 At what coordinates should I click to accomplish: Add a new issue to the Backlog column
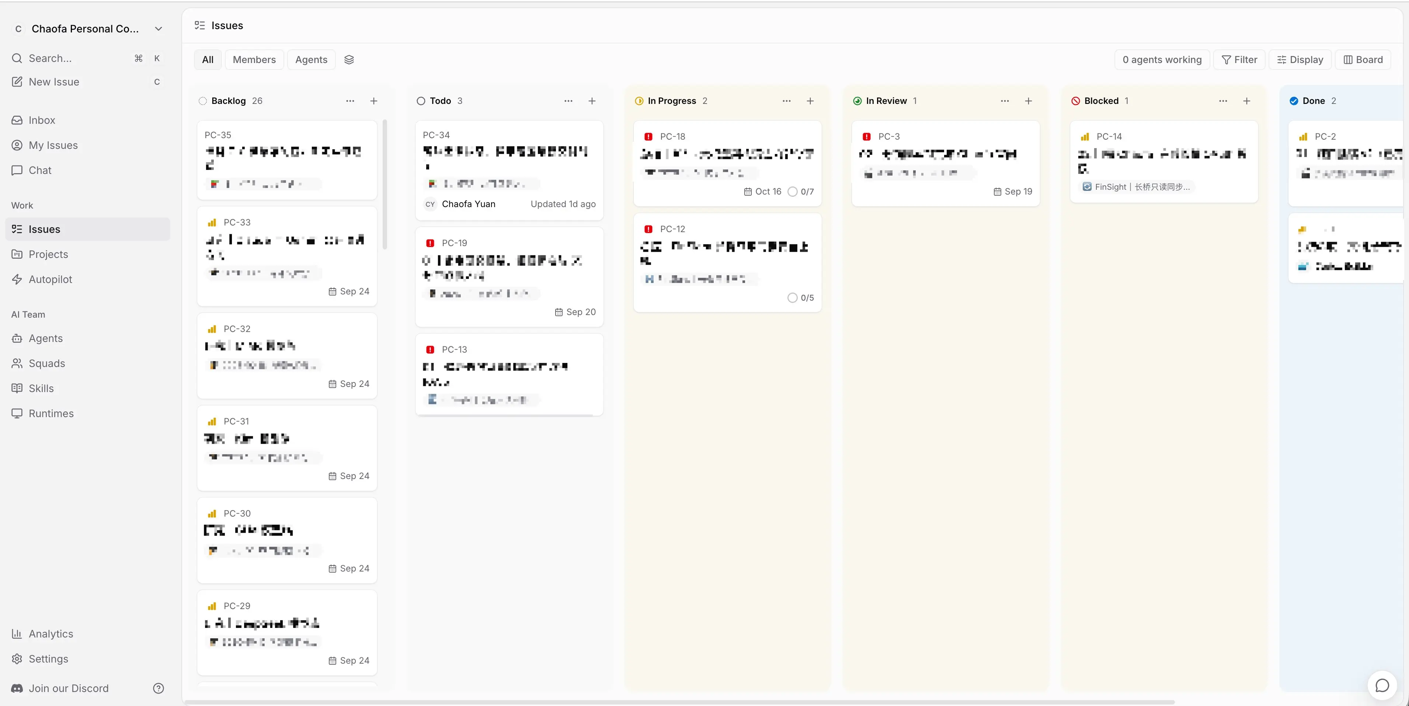click(373, 101)
